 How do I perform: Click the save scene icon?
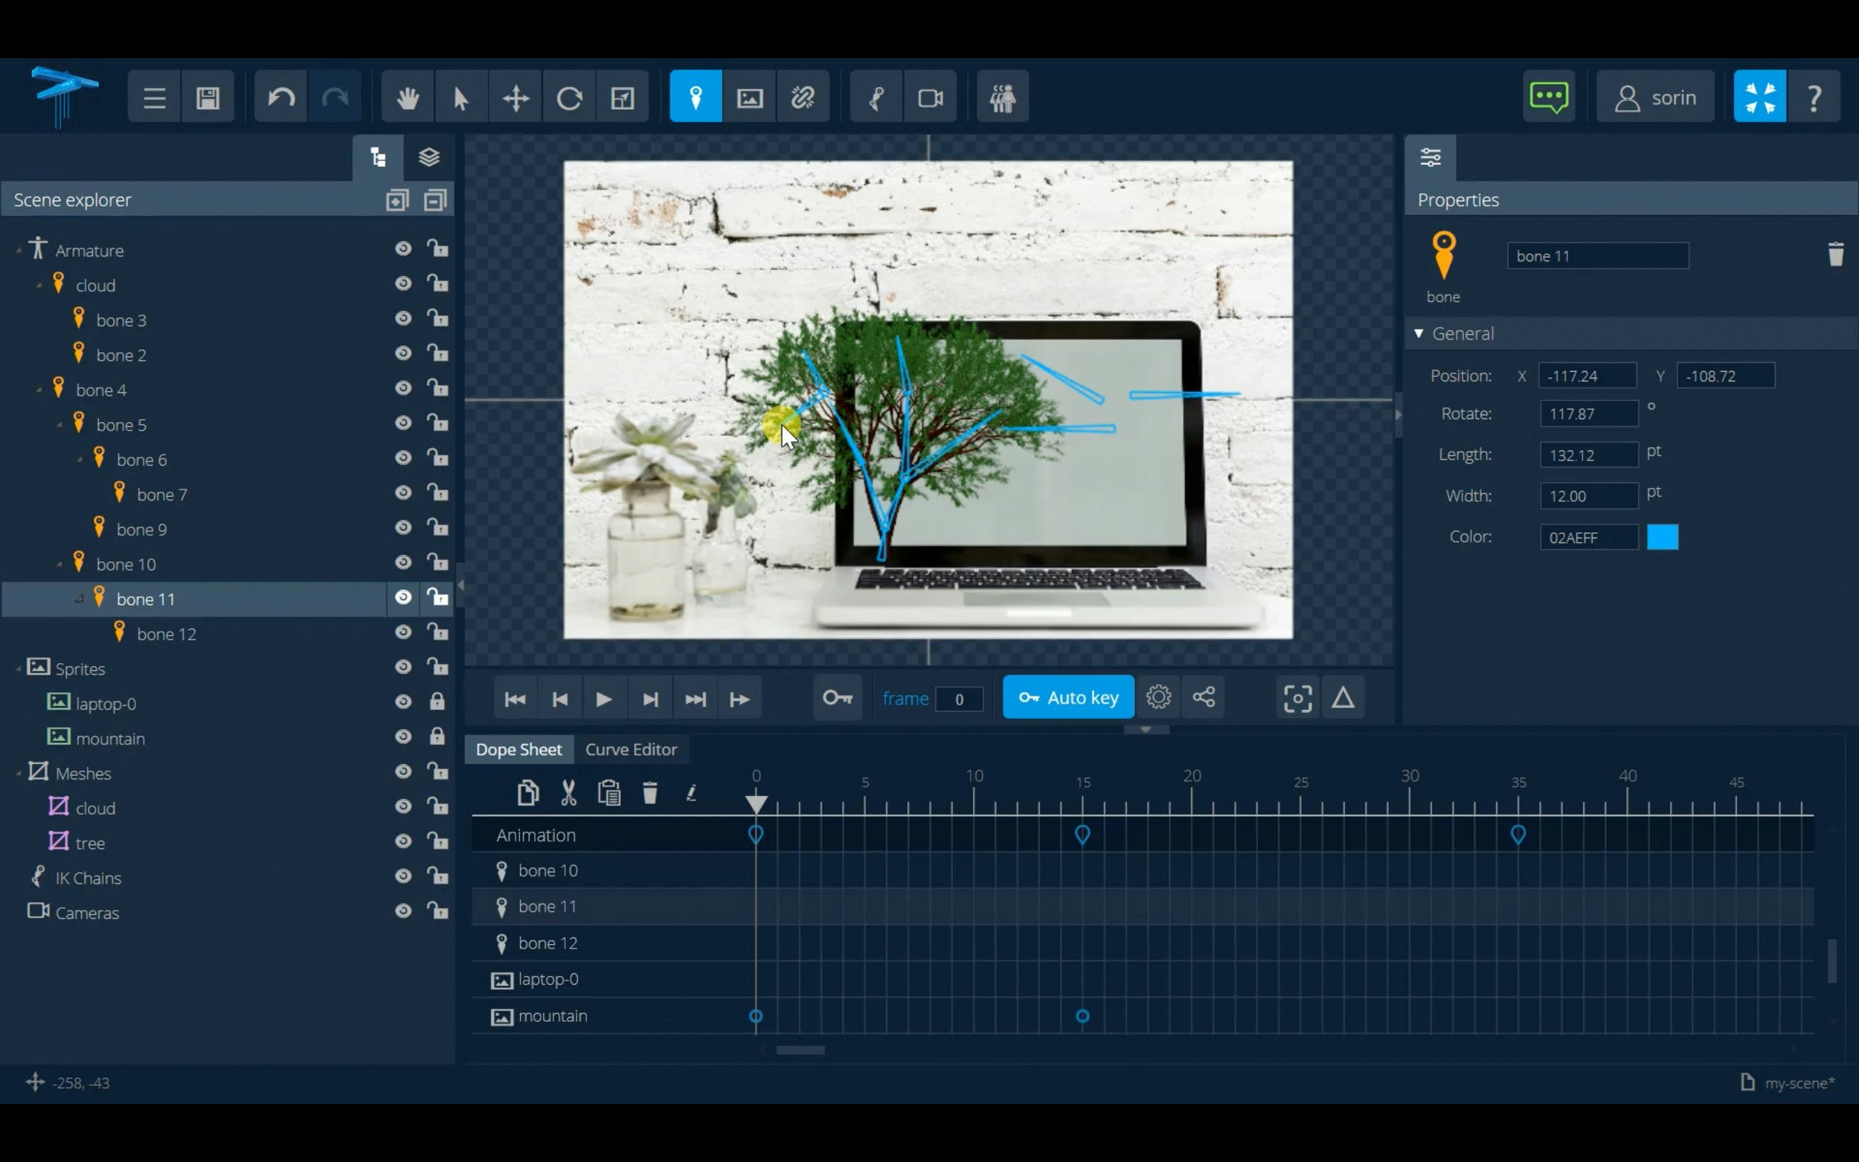(x=208, y=97)
